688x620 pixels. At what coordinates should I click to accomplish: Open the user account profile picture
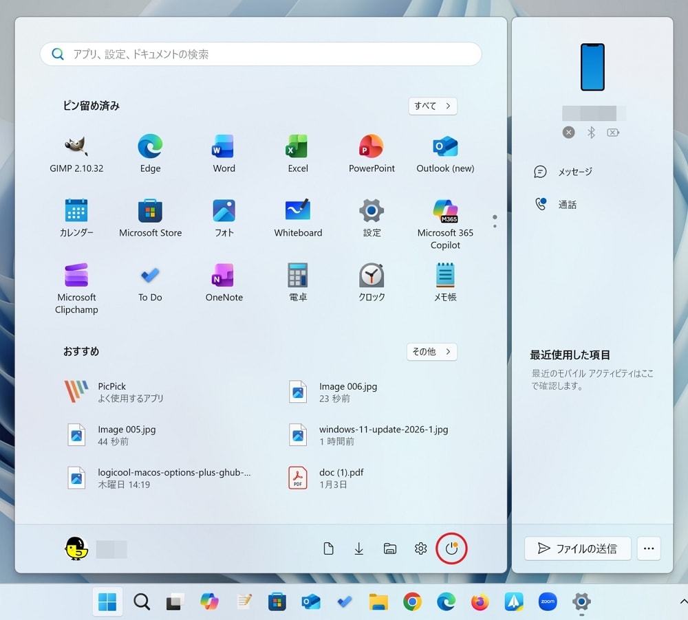click(x=76, y=549)
